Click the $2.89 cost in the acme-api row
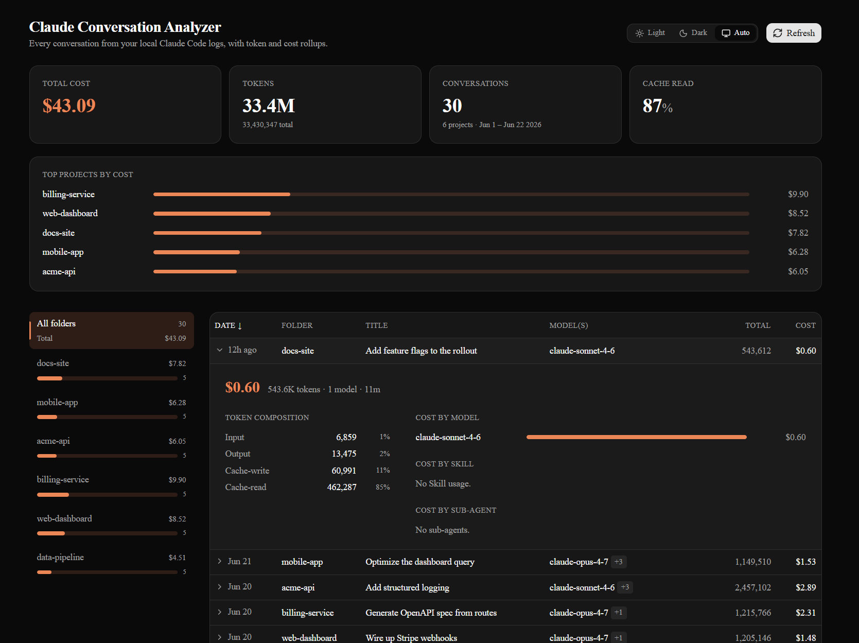The image size is (859, 643). coord(805,587)
